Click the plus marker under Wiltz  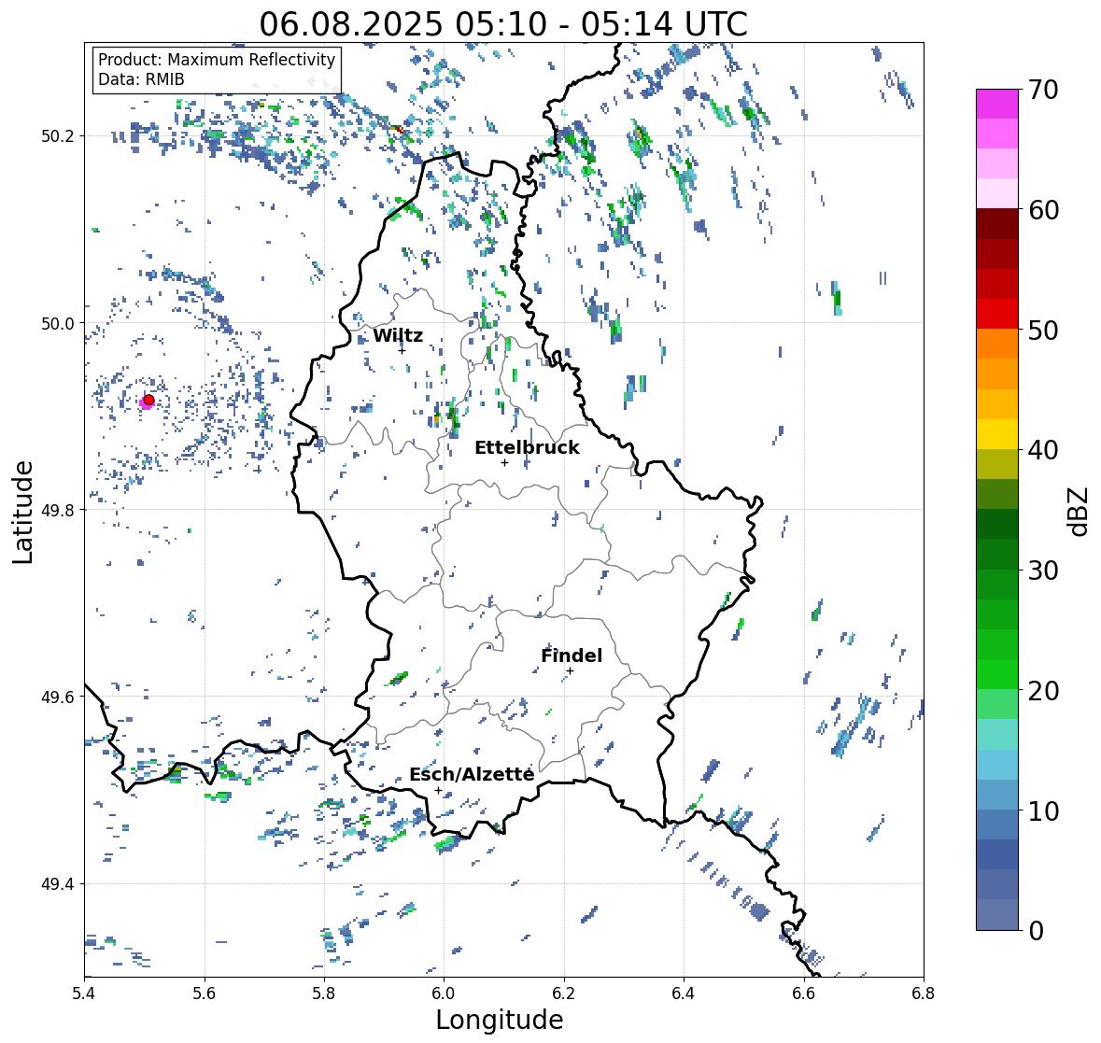[x=402, y=350]
